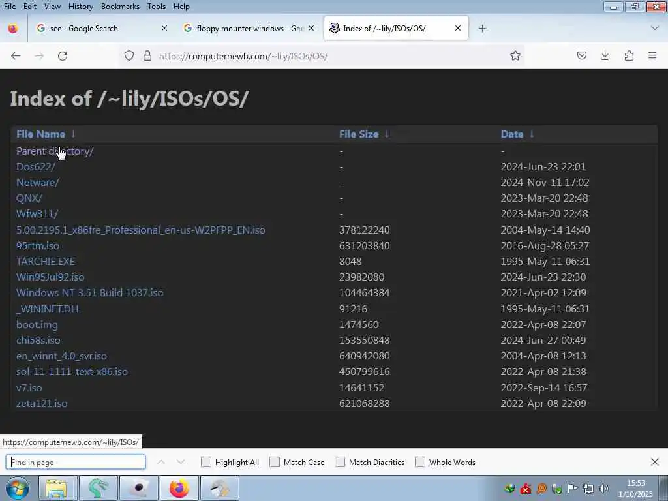
Task: Switch to 'see - Google Search' tab
Action: (100, 29)
